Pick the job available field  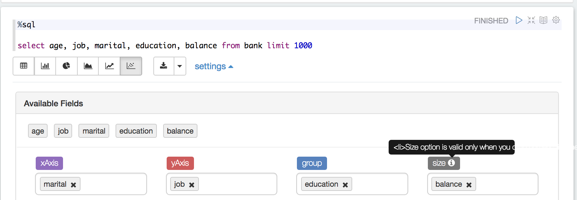pos(63,131)
